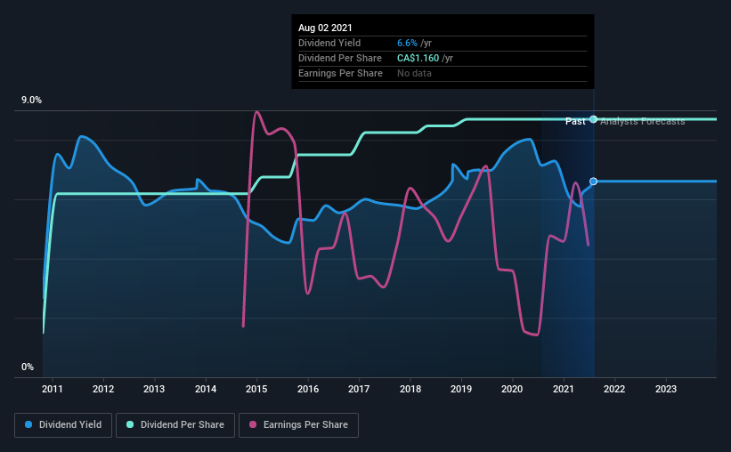
Task: Toggle the Dividend Per Share legend button
Action: 175,425
